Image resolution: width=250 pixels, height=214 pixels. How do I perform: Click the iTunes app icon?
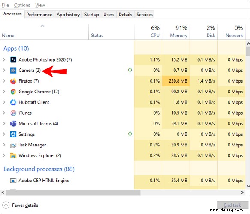pos(13,113)
